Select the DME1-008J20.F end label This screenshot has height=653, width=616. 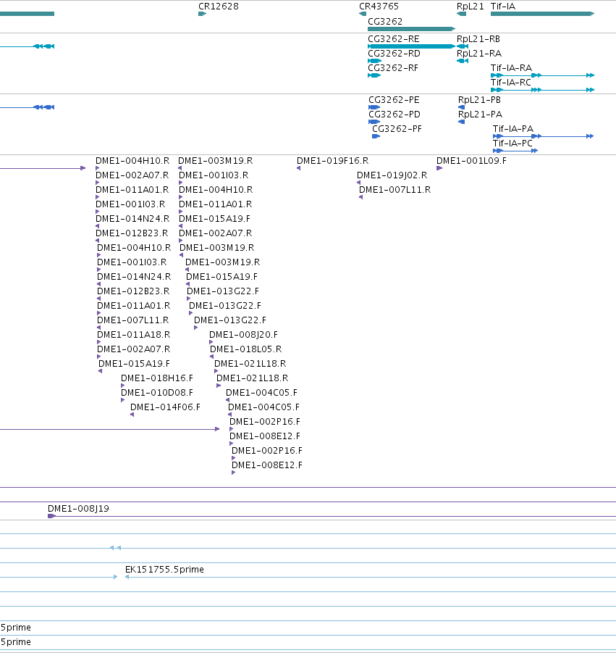pos(244,335)
